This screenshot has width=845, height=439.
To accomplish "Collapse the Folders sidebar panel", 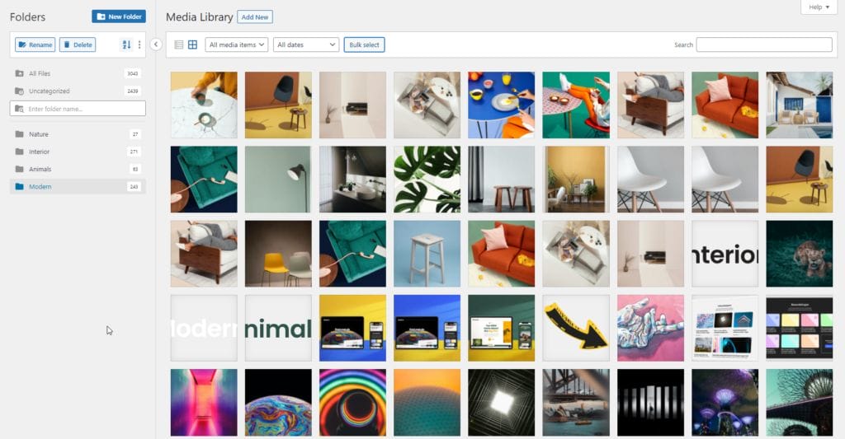I will point(156,44).
